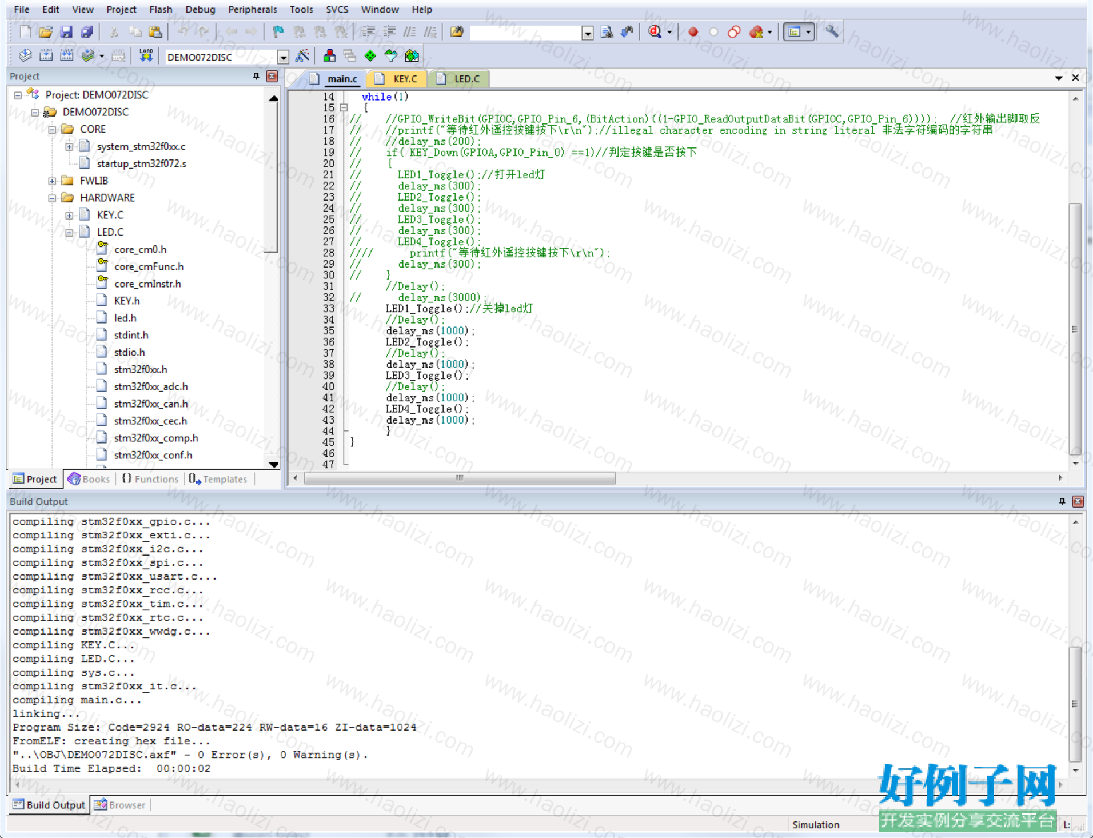Screen dimensions: 1093x838
Task: Select stm32f0xx_adc.h in the project tree
Action: pyautogui.click(x=151, y=386)
